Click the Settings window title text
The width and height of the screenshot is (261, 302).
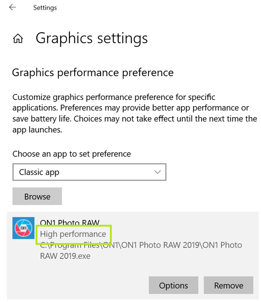point(45,8)
